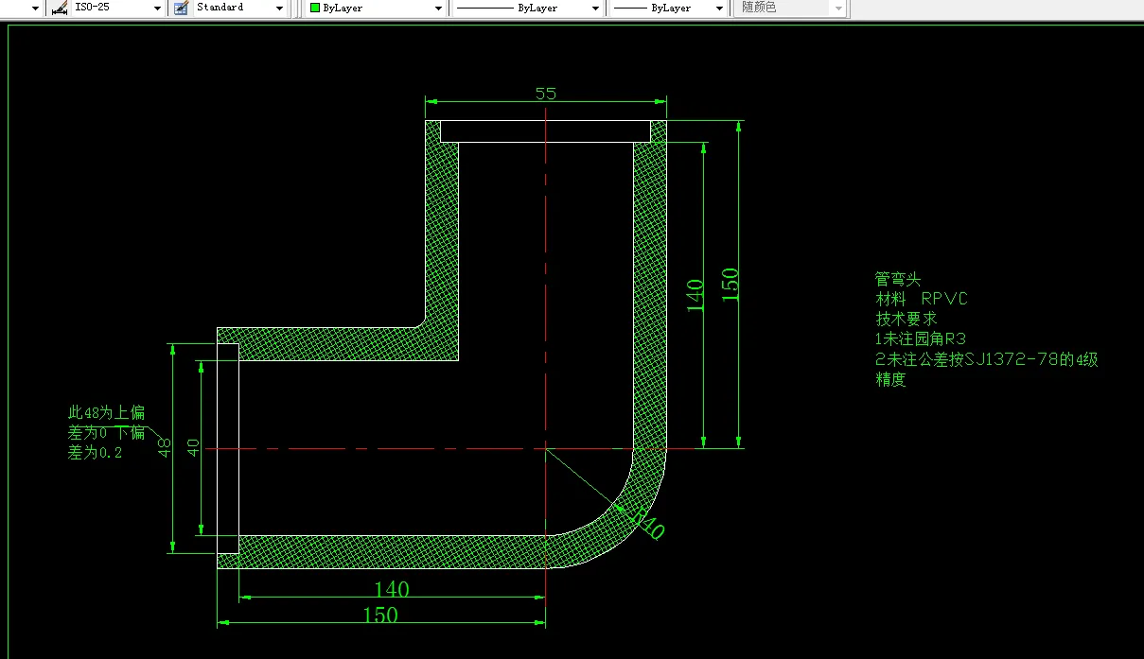The image size is (1144, 659).
Task: Select the 材料 RPVC note line
Action: (922, 299)
